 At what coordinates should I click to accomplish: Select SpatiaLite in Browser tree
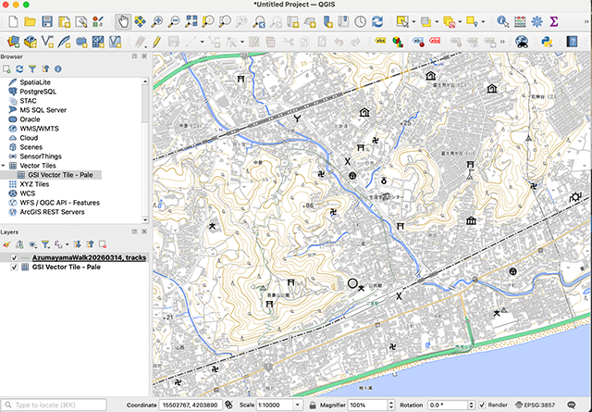click(35, 82)
